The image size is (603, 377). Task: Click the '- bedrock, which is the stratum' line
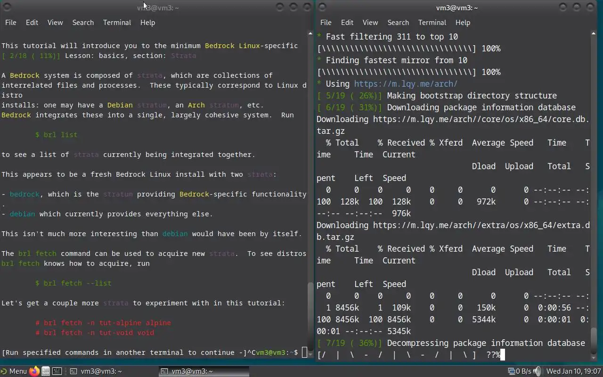point(154,194)
